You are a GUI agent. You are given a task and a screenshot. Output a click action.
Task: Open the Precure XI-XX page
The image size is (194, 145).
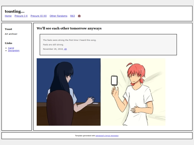[x=38, y=16]
